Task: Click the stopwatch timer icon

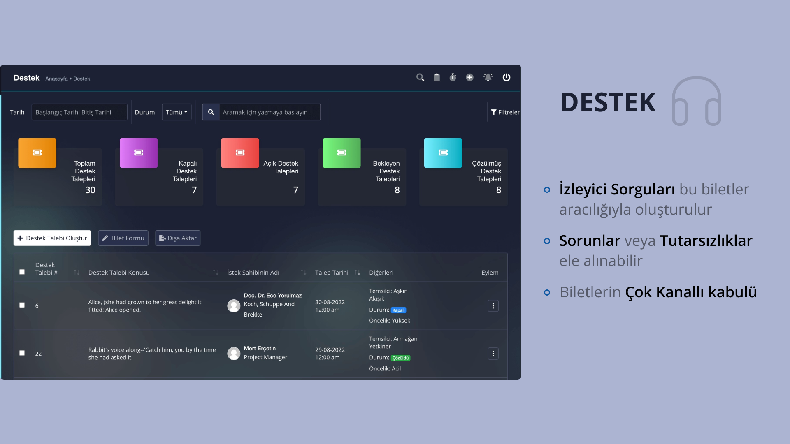Action: point(453,77)
